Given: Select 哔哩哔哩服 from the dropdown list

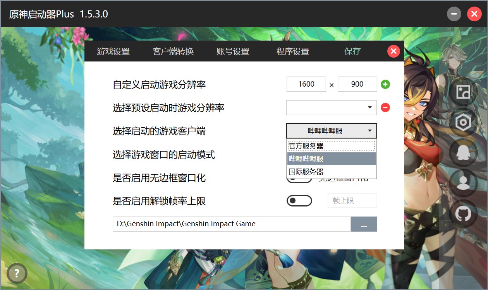Looking at the screenshot, I should pyautogui.click(x=332, y=159).
